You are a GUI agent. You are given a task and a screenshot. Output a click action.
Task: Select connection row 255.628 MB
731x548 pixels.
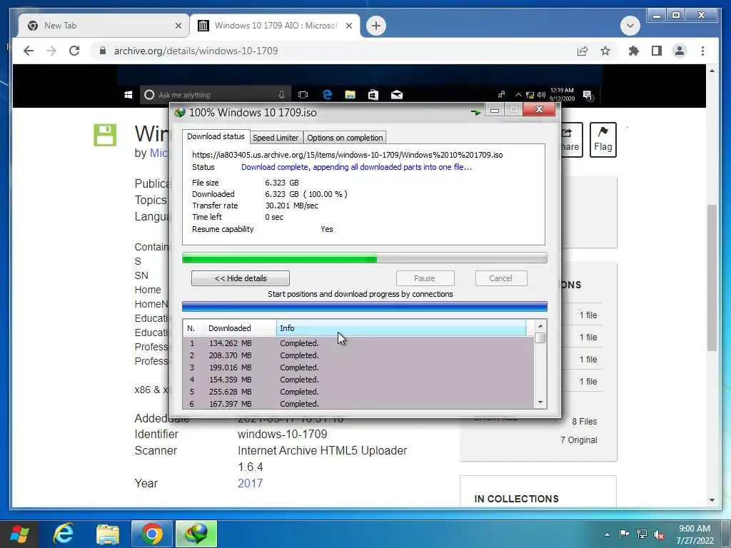pyautogui.click(x=358, y=392)
